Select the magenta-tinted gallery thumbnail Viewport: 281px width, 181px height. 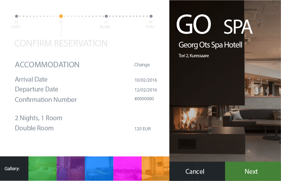127,169
